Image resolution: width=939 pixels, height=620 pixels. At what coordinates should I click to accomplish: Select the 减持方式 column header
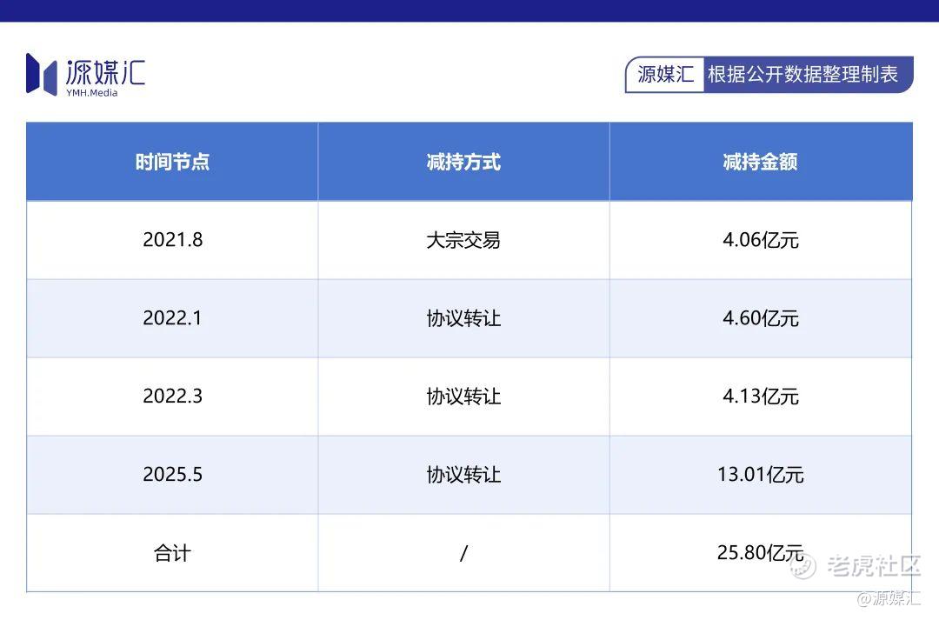pyautogui.click(x=463, y=162)
